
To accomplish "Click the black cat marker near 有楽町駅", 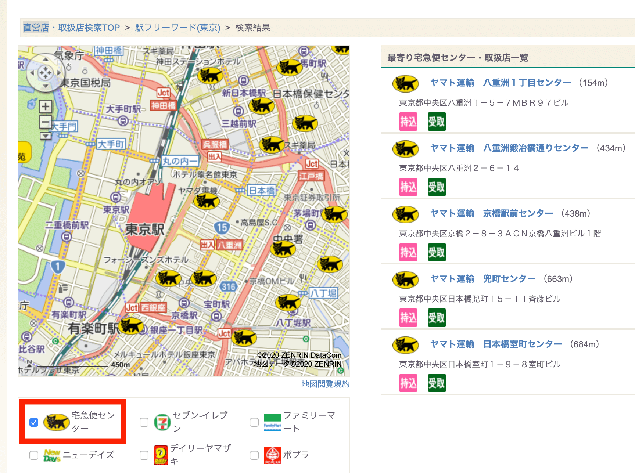I will (x=131, y=326).
